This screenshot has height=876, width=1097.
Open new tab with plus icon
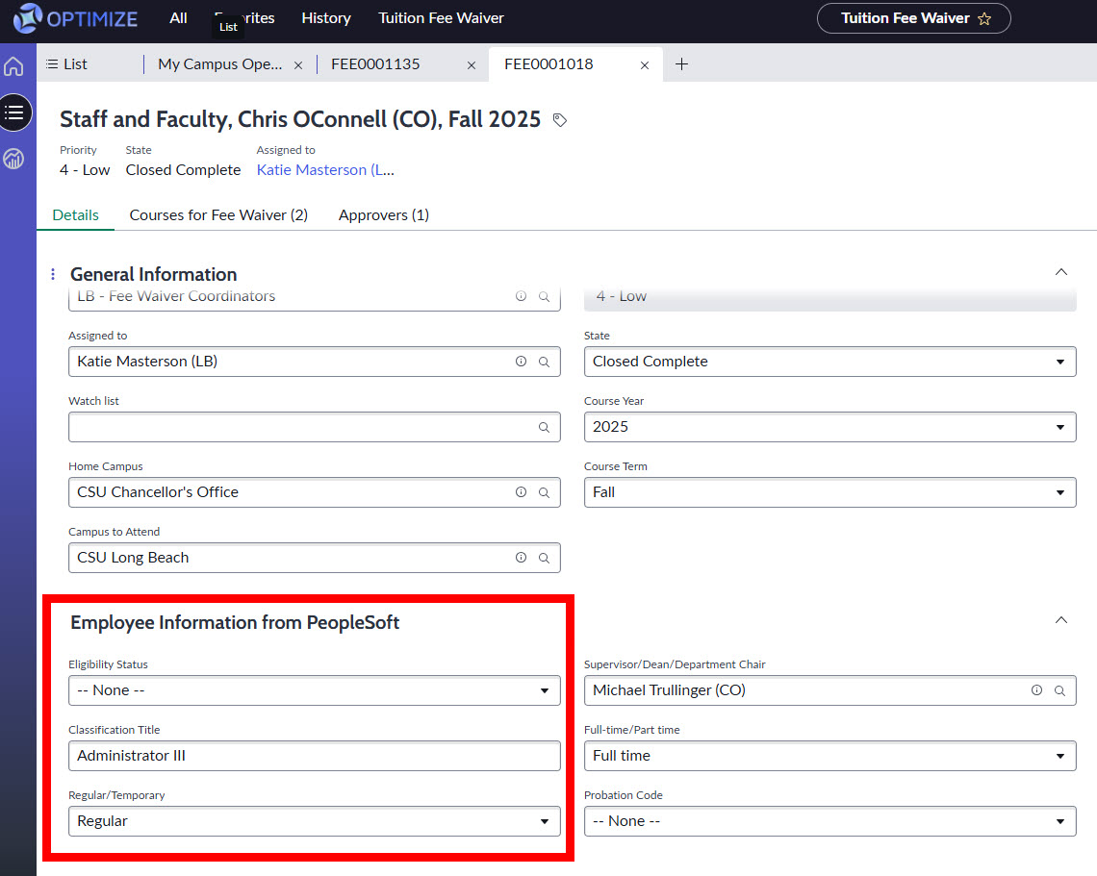click(x=681, y=64)
